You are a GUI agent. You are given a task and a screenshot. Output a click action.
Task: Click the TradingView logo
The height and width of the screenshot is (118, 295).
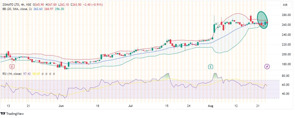[12, 114]
